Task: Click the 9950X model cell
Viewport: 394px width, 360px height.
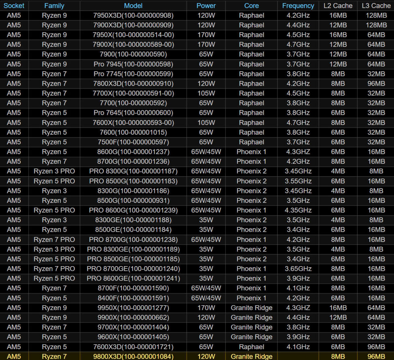Action: (x=133, y=308)
